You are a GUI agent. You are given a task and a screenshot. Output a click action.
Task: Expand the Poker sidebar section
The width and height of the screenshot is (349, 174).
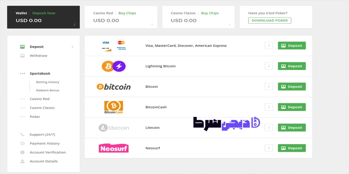click(x=35, y=117)
